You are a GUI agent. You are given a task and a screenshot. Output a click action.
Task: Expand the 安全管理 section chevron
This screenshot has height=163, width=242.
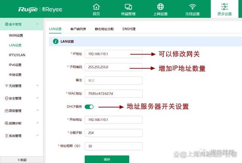pyautogui.click(x=37, y=98)
